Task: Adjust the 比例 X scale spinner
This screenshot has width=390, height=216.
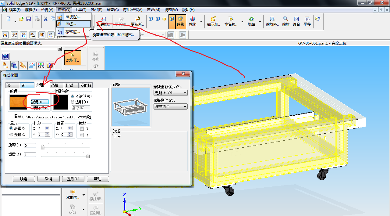Action: (x=47, y=128)
